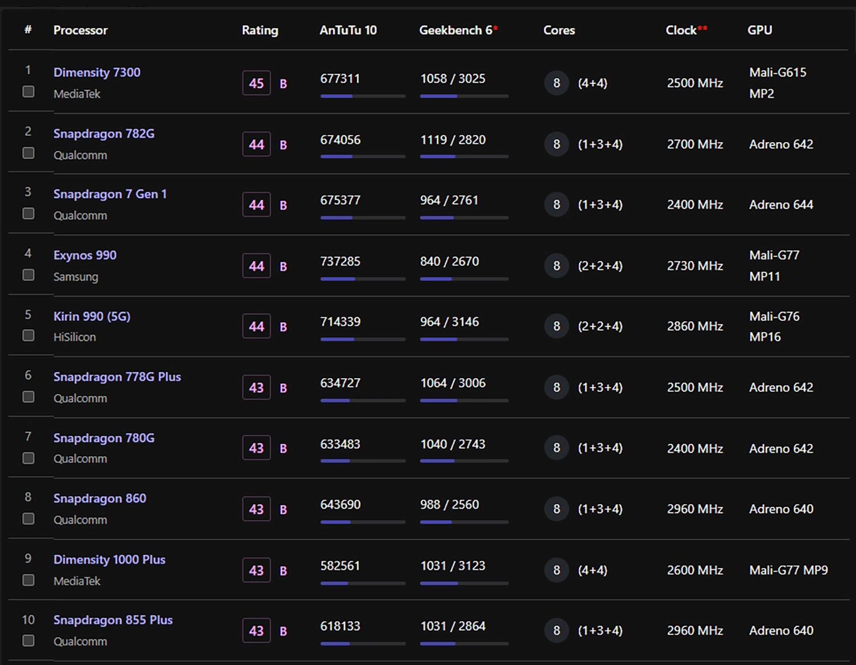Click the AnTuTu score 582561
Viewport: 856px width, 665px height.
point(340,566)
